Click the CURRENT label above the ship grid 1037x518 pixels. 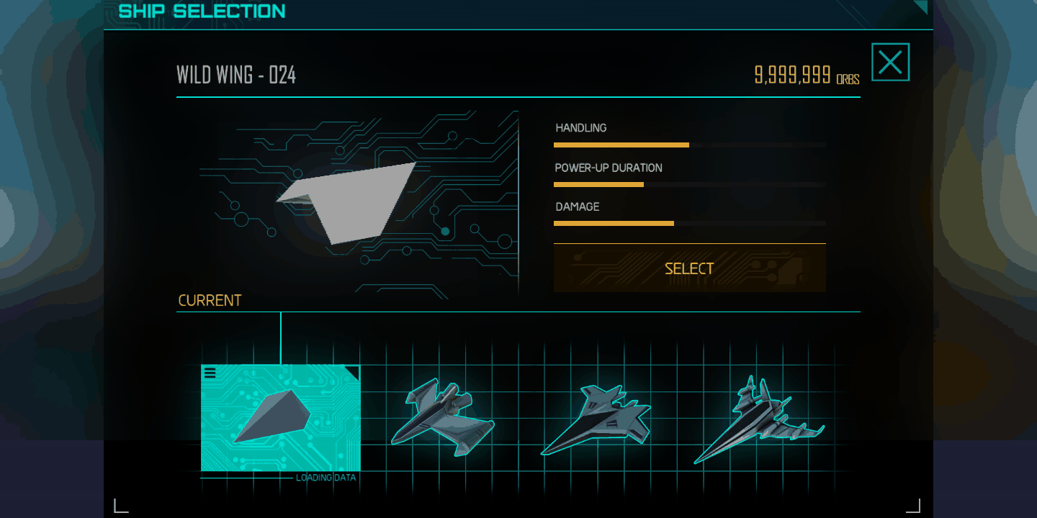(x=210, y=301)
